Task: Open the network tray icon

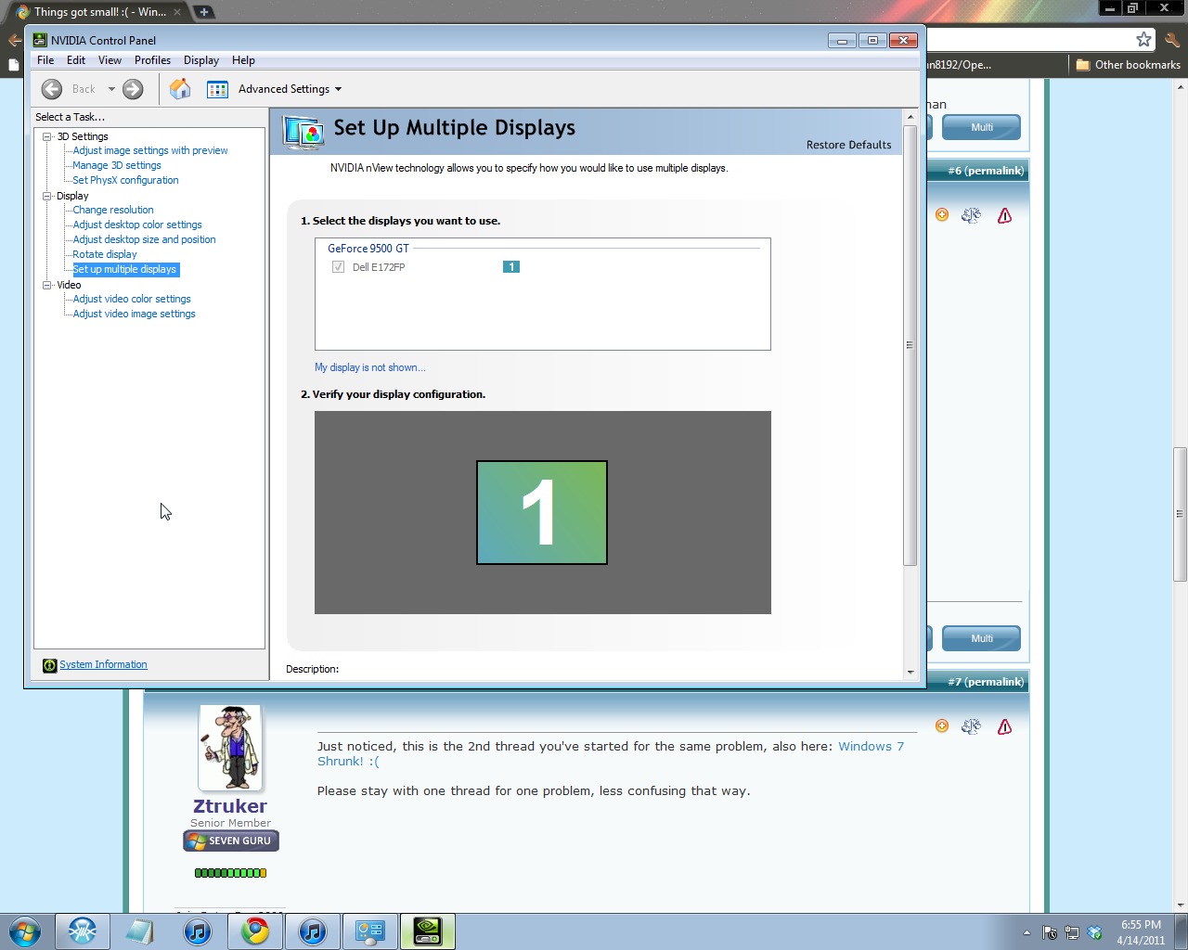Action: [x=1072, y=932]
